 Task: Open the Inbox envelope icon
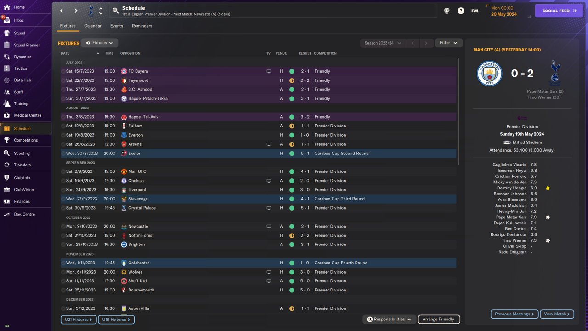(6, 20)
